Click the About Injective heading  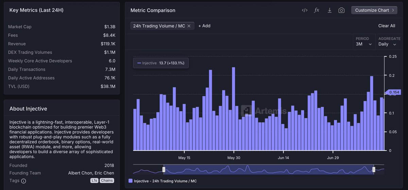(x=28, y=109)
